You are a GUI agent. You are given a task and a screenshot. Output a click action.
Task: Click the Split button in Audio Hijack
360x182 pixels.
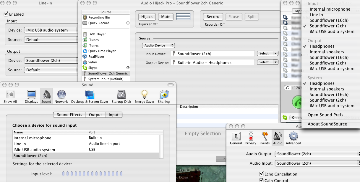[x=252, y=17]
